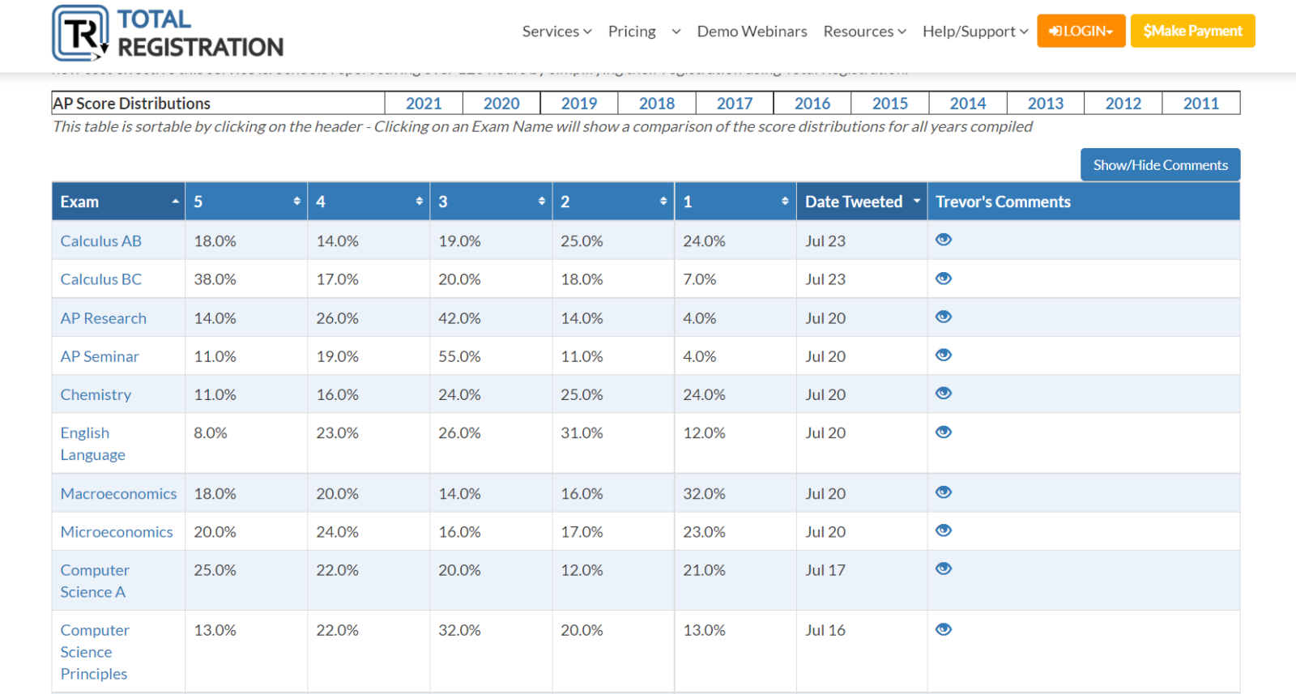Switch to 2021 score distributions

pyautogui.click(x=424, y=104)
